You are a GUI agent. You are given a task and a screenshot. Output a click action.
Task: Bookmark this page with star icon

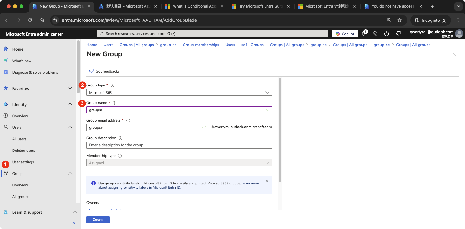tap(400, 20)
